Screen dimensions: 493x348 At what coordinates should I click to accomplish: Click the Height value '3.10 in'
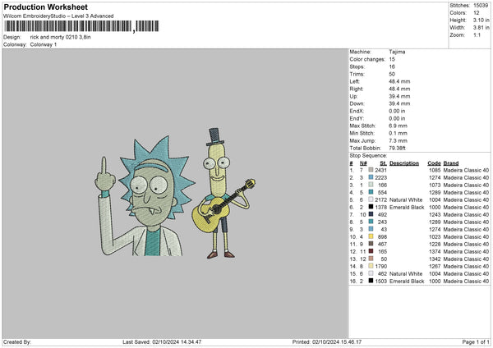(481, 20)
